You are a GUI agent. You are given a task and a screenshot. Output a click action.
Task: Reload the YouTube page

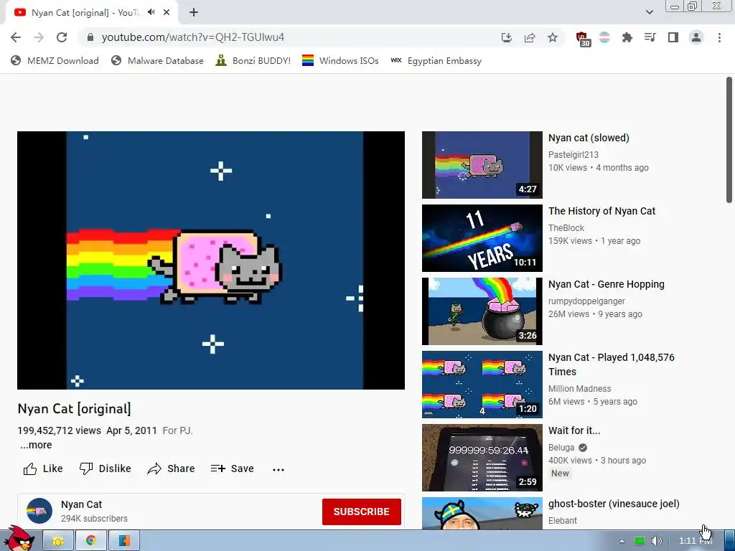pos(62,37)
